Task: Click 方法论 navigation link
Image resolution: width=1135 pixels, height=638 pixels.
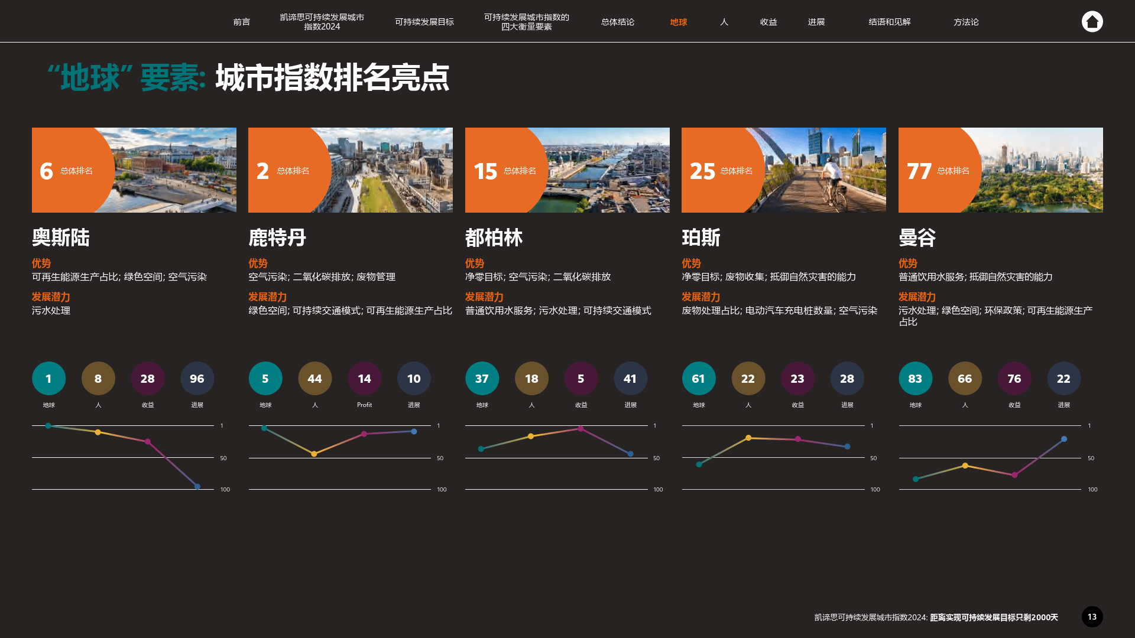Action: click(965, 22)
